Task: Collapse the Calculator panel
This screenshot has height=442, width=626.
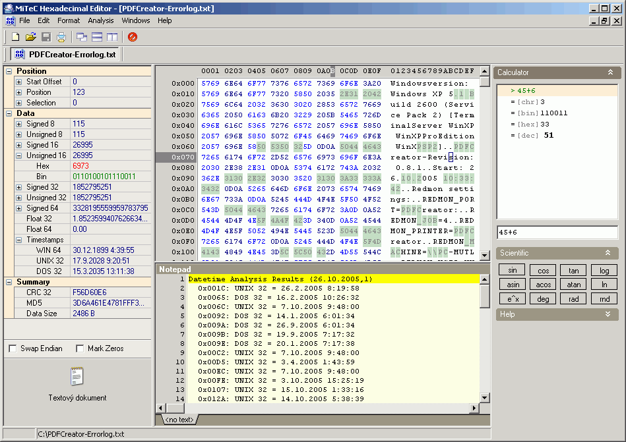Action: tap(610, 72)
